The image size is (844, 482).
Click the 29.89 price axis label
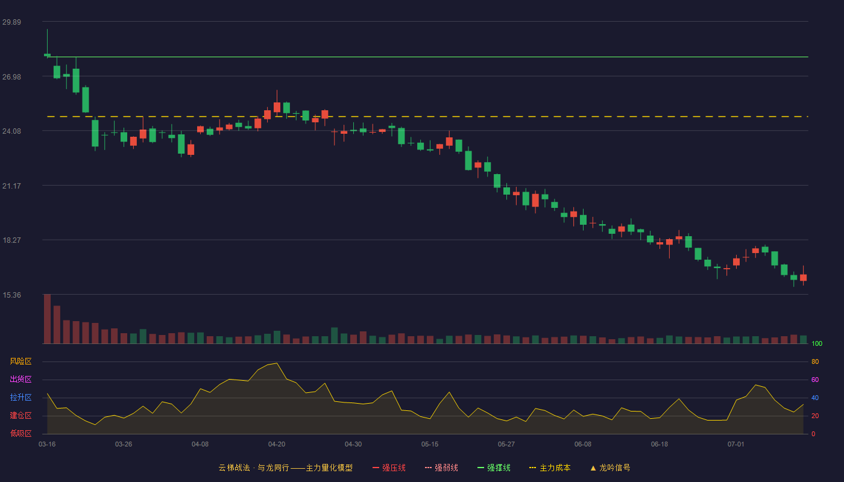(11, 22)
